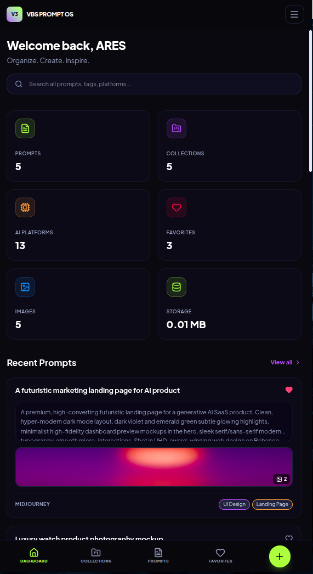
Task: Click the V3 app logo
Action: click(15, 14)
